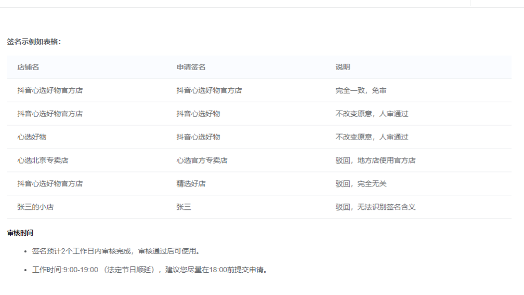Click the cell 驳回，地方店使用官方店

coord(375,160)
